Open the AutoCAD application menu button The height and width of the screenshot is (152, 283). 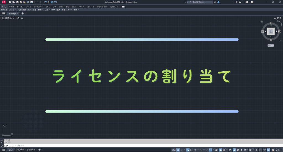pos(4,2)
